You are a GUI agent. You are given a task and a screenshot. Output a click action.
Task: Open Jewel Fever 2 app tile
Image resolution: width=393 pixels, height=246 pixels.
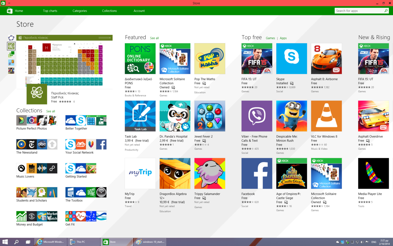(210, 116)
